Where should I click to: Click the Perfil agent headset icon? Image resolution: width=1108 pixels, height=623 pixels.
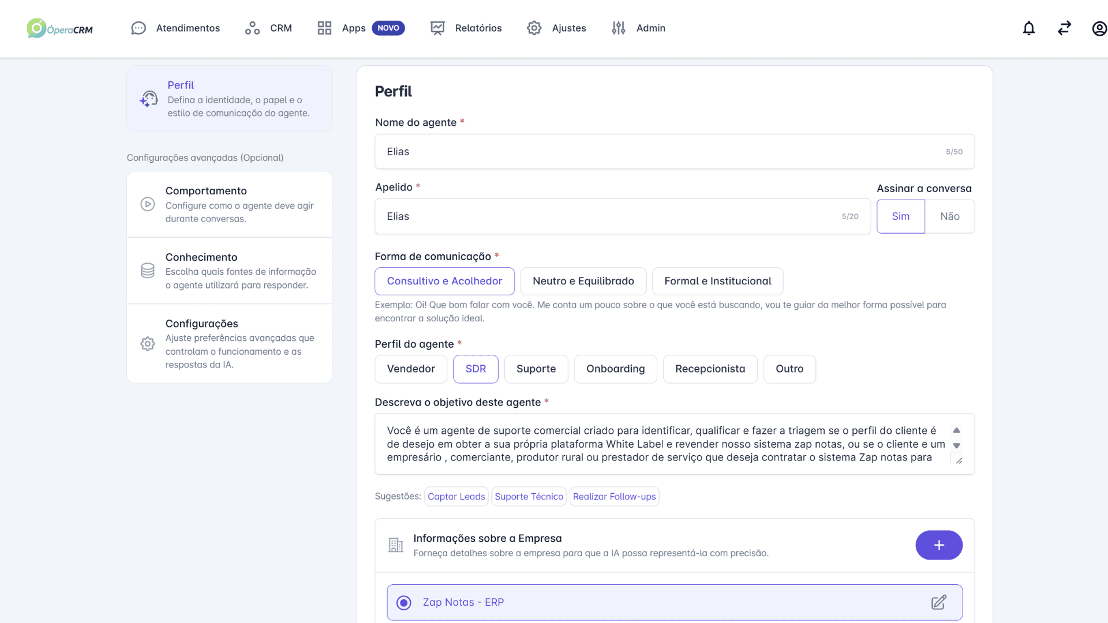(148, 99)
